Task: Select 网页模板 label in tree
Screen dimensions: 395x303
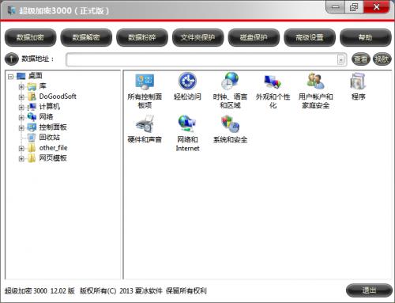Action: (x=53, y=158)
